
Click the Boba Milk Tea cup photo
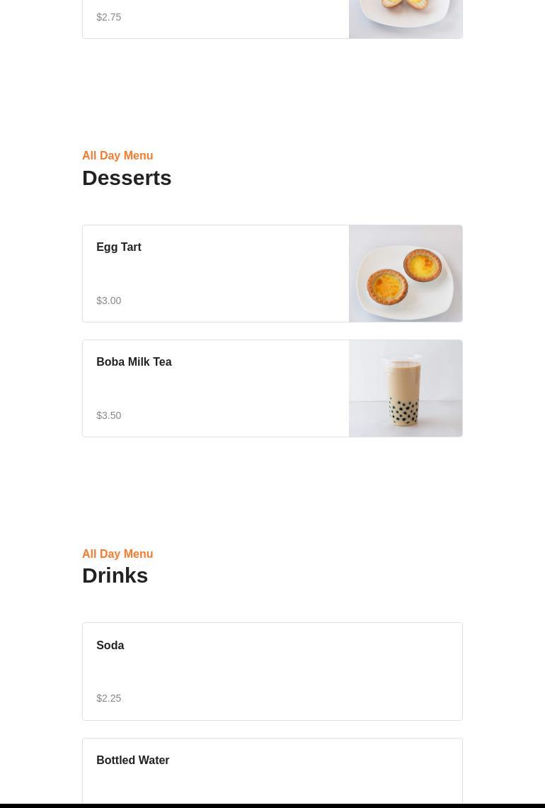pos(406,388)
